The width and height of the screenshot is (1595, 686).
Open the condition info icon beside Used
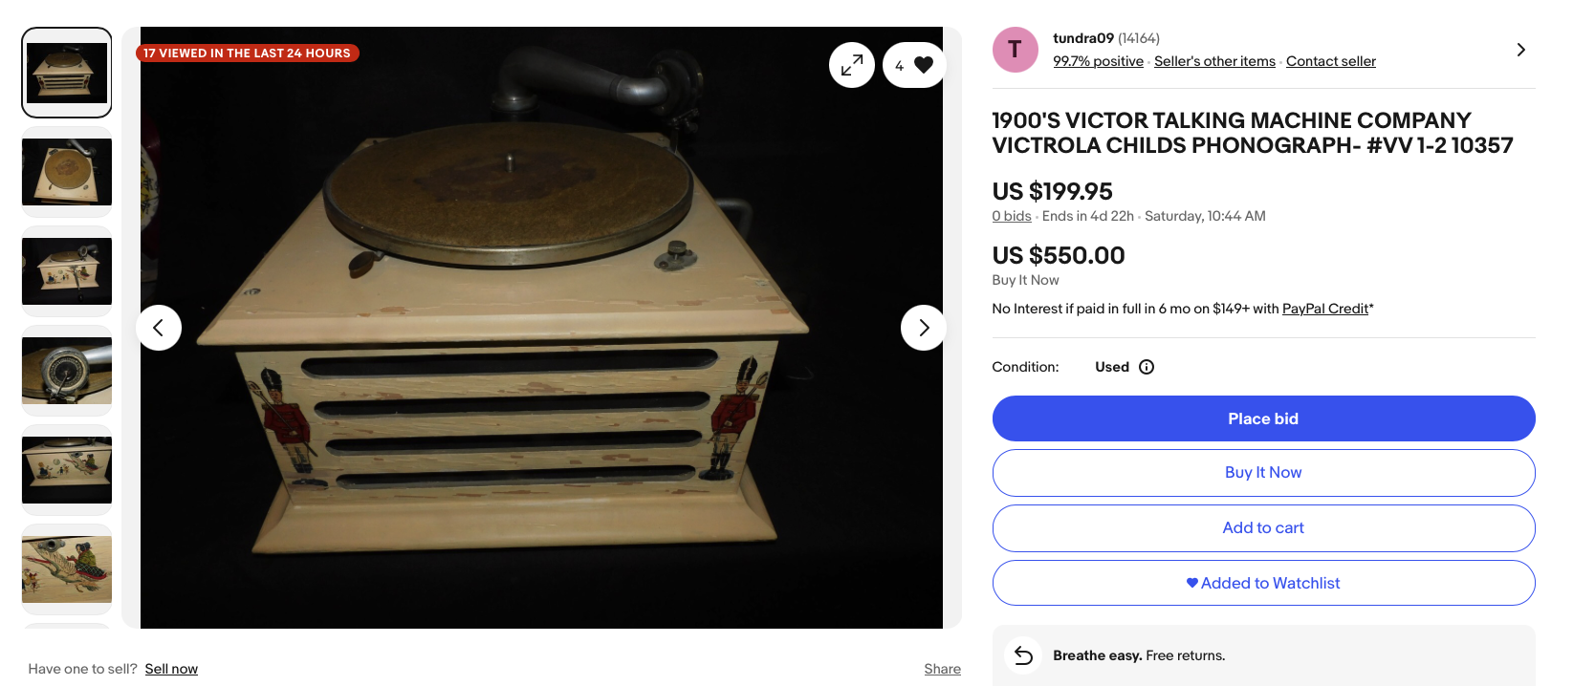(1147, 367)
